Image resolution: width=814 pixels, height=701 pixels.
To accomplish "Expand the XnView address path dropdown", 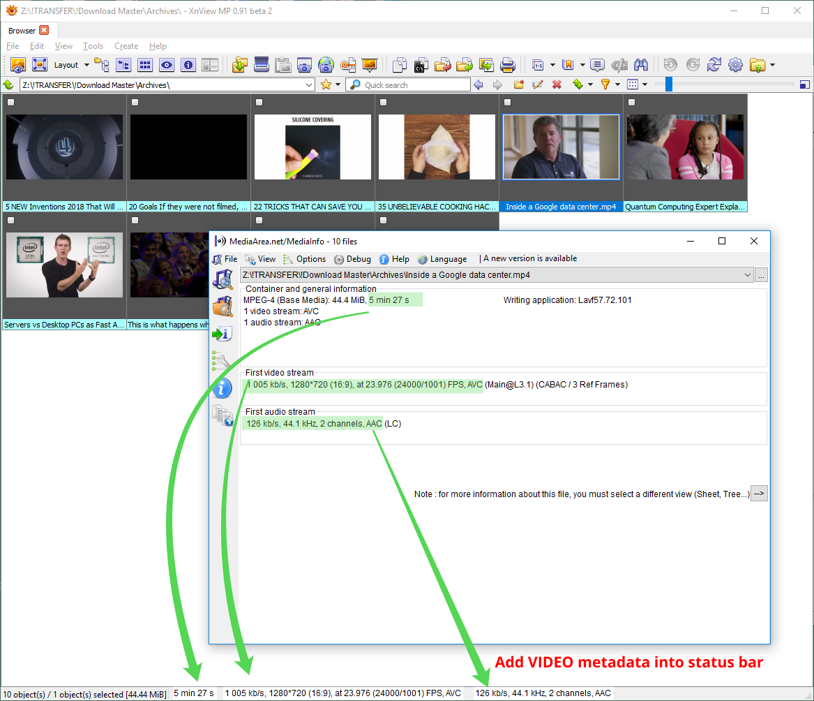I will click(309, 84).
